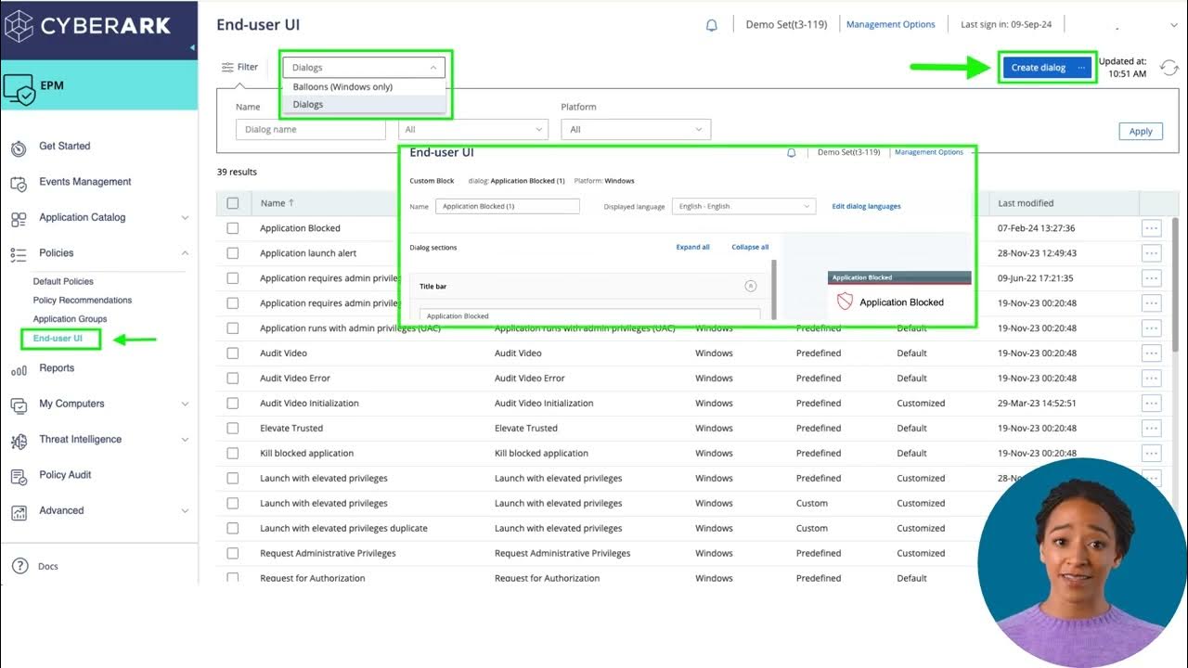The height and width of the screenshot is (668, 1188).
Task: Open the Policy Audit sidebar icon
Action: 19,477
